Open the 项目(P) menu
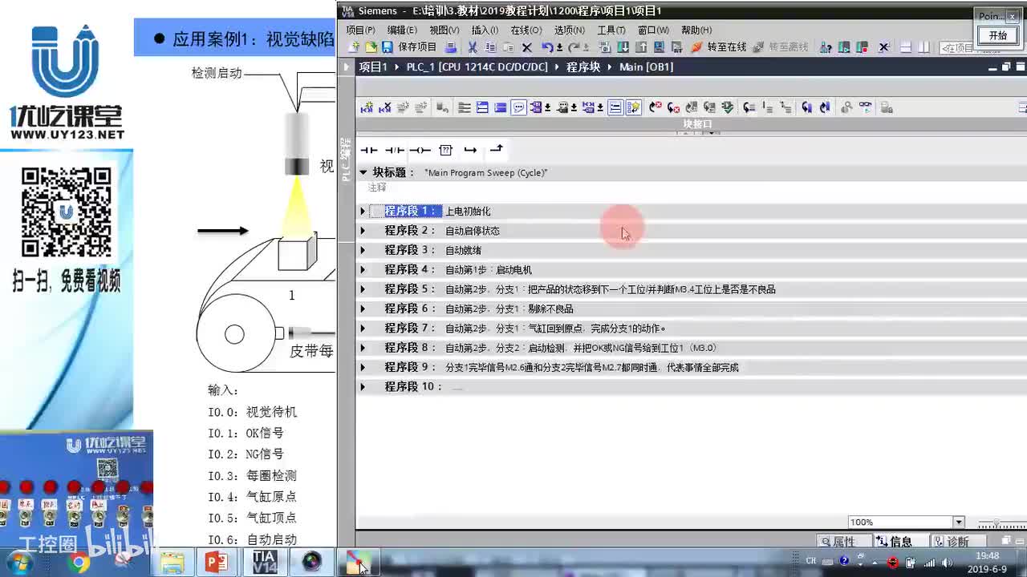 tap(360, 30)
